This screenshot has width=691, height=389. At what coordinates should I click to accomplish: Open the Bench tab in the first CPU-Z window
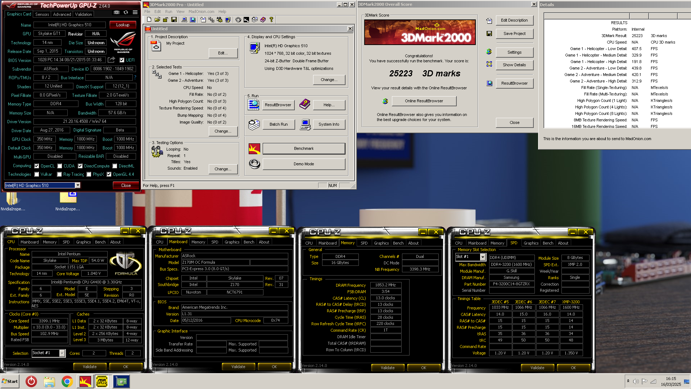pos(100,242)
